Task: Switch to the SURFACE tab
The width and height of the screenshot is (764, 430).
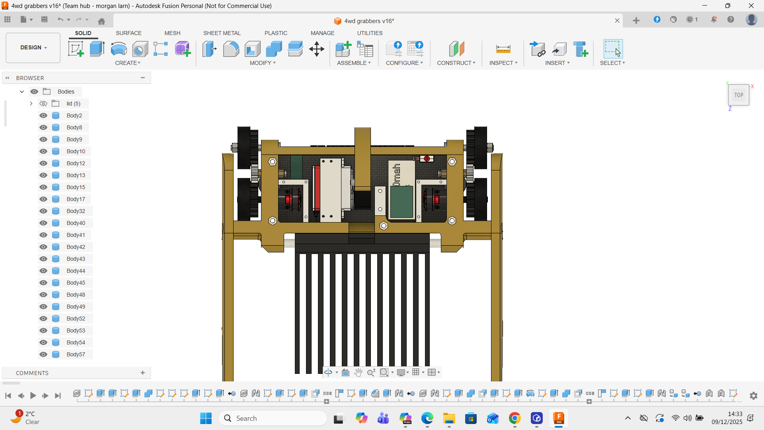Action: tap(129, 33)
